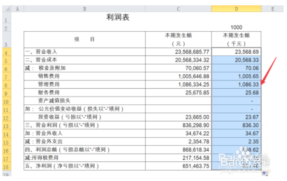Select row 2 header
The width and height of the screenshot is (287, 181).
6,28
